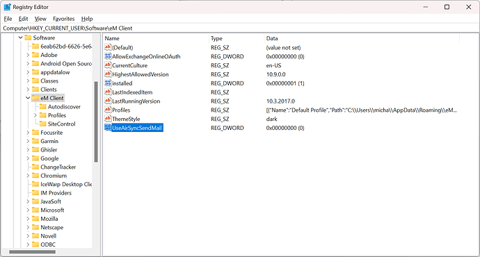Open the View menu

point(40,19)
